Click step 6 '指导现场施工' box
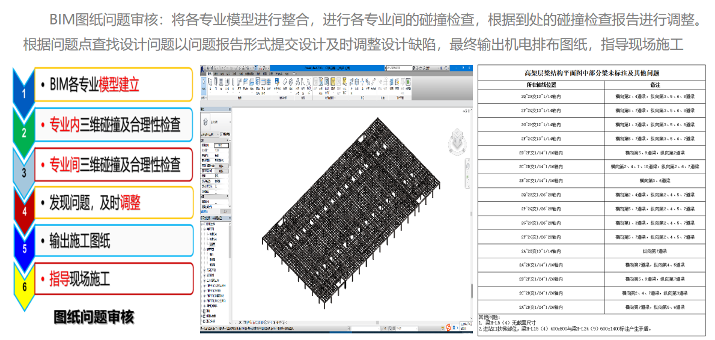The height and width of the screenshot is (340, 715). coord(114,278)
